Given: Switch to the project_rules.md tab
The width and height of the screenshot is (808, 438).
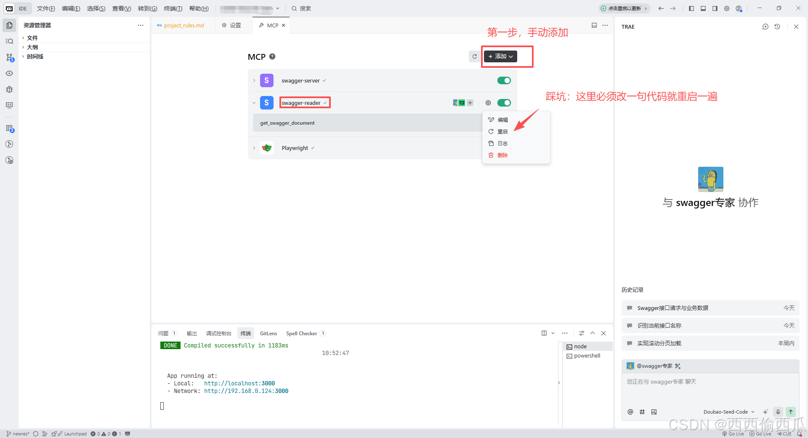Looking at the screenshot, I should point(183,25).
